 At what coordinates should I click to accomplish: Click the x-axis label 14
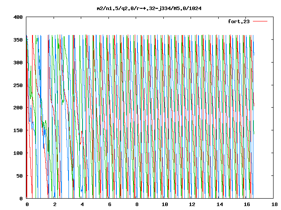pyautogui.click(x=220, y=204)
